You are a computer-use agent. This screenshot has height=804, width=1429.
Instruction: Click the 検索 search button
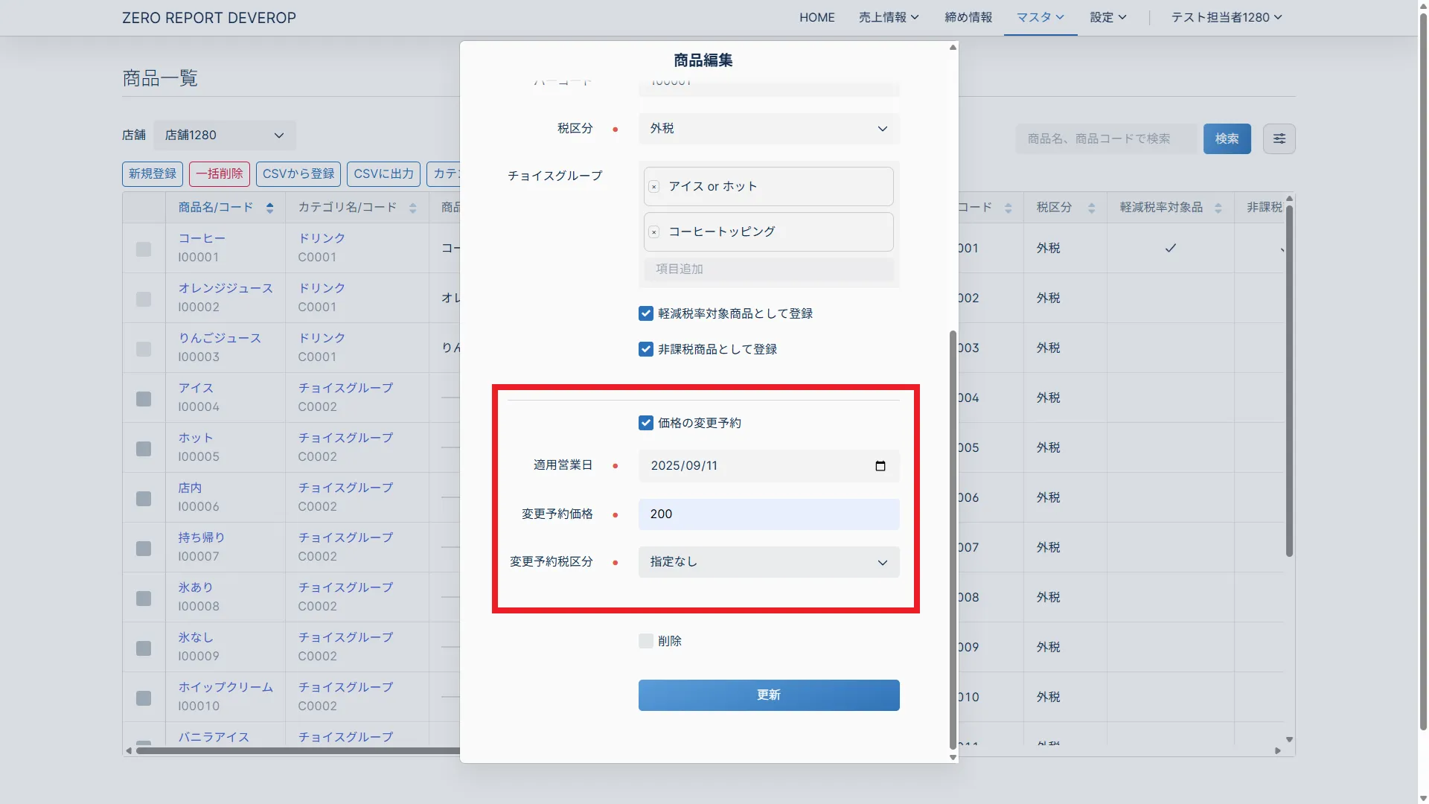(x=1227, y=139)
